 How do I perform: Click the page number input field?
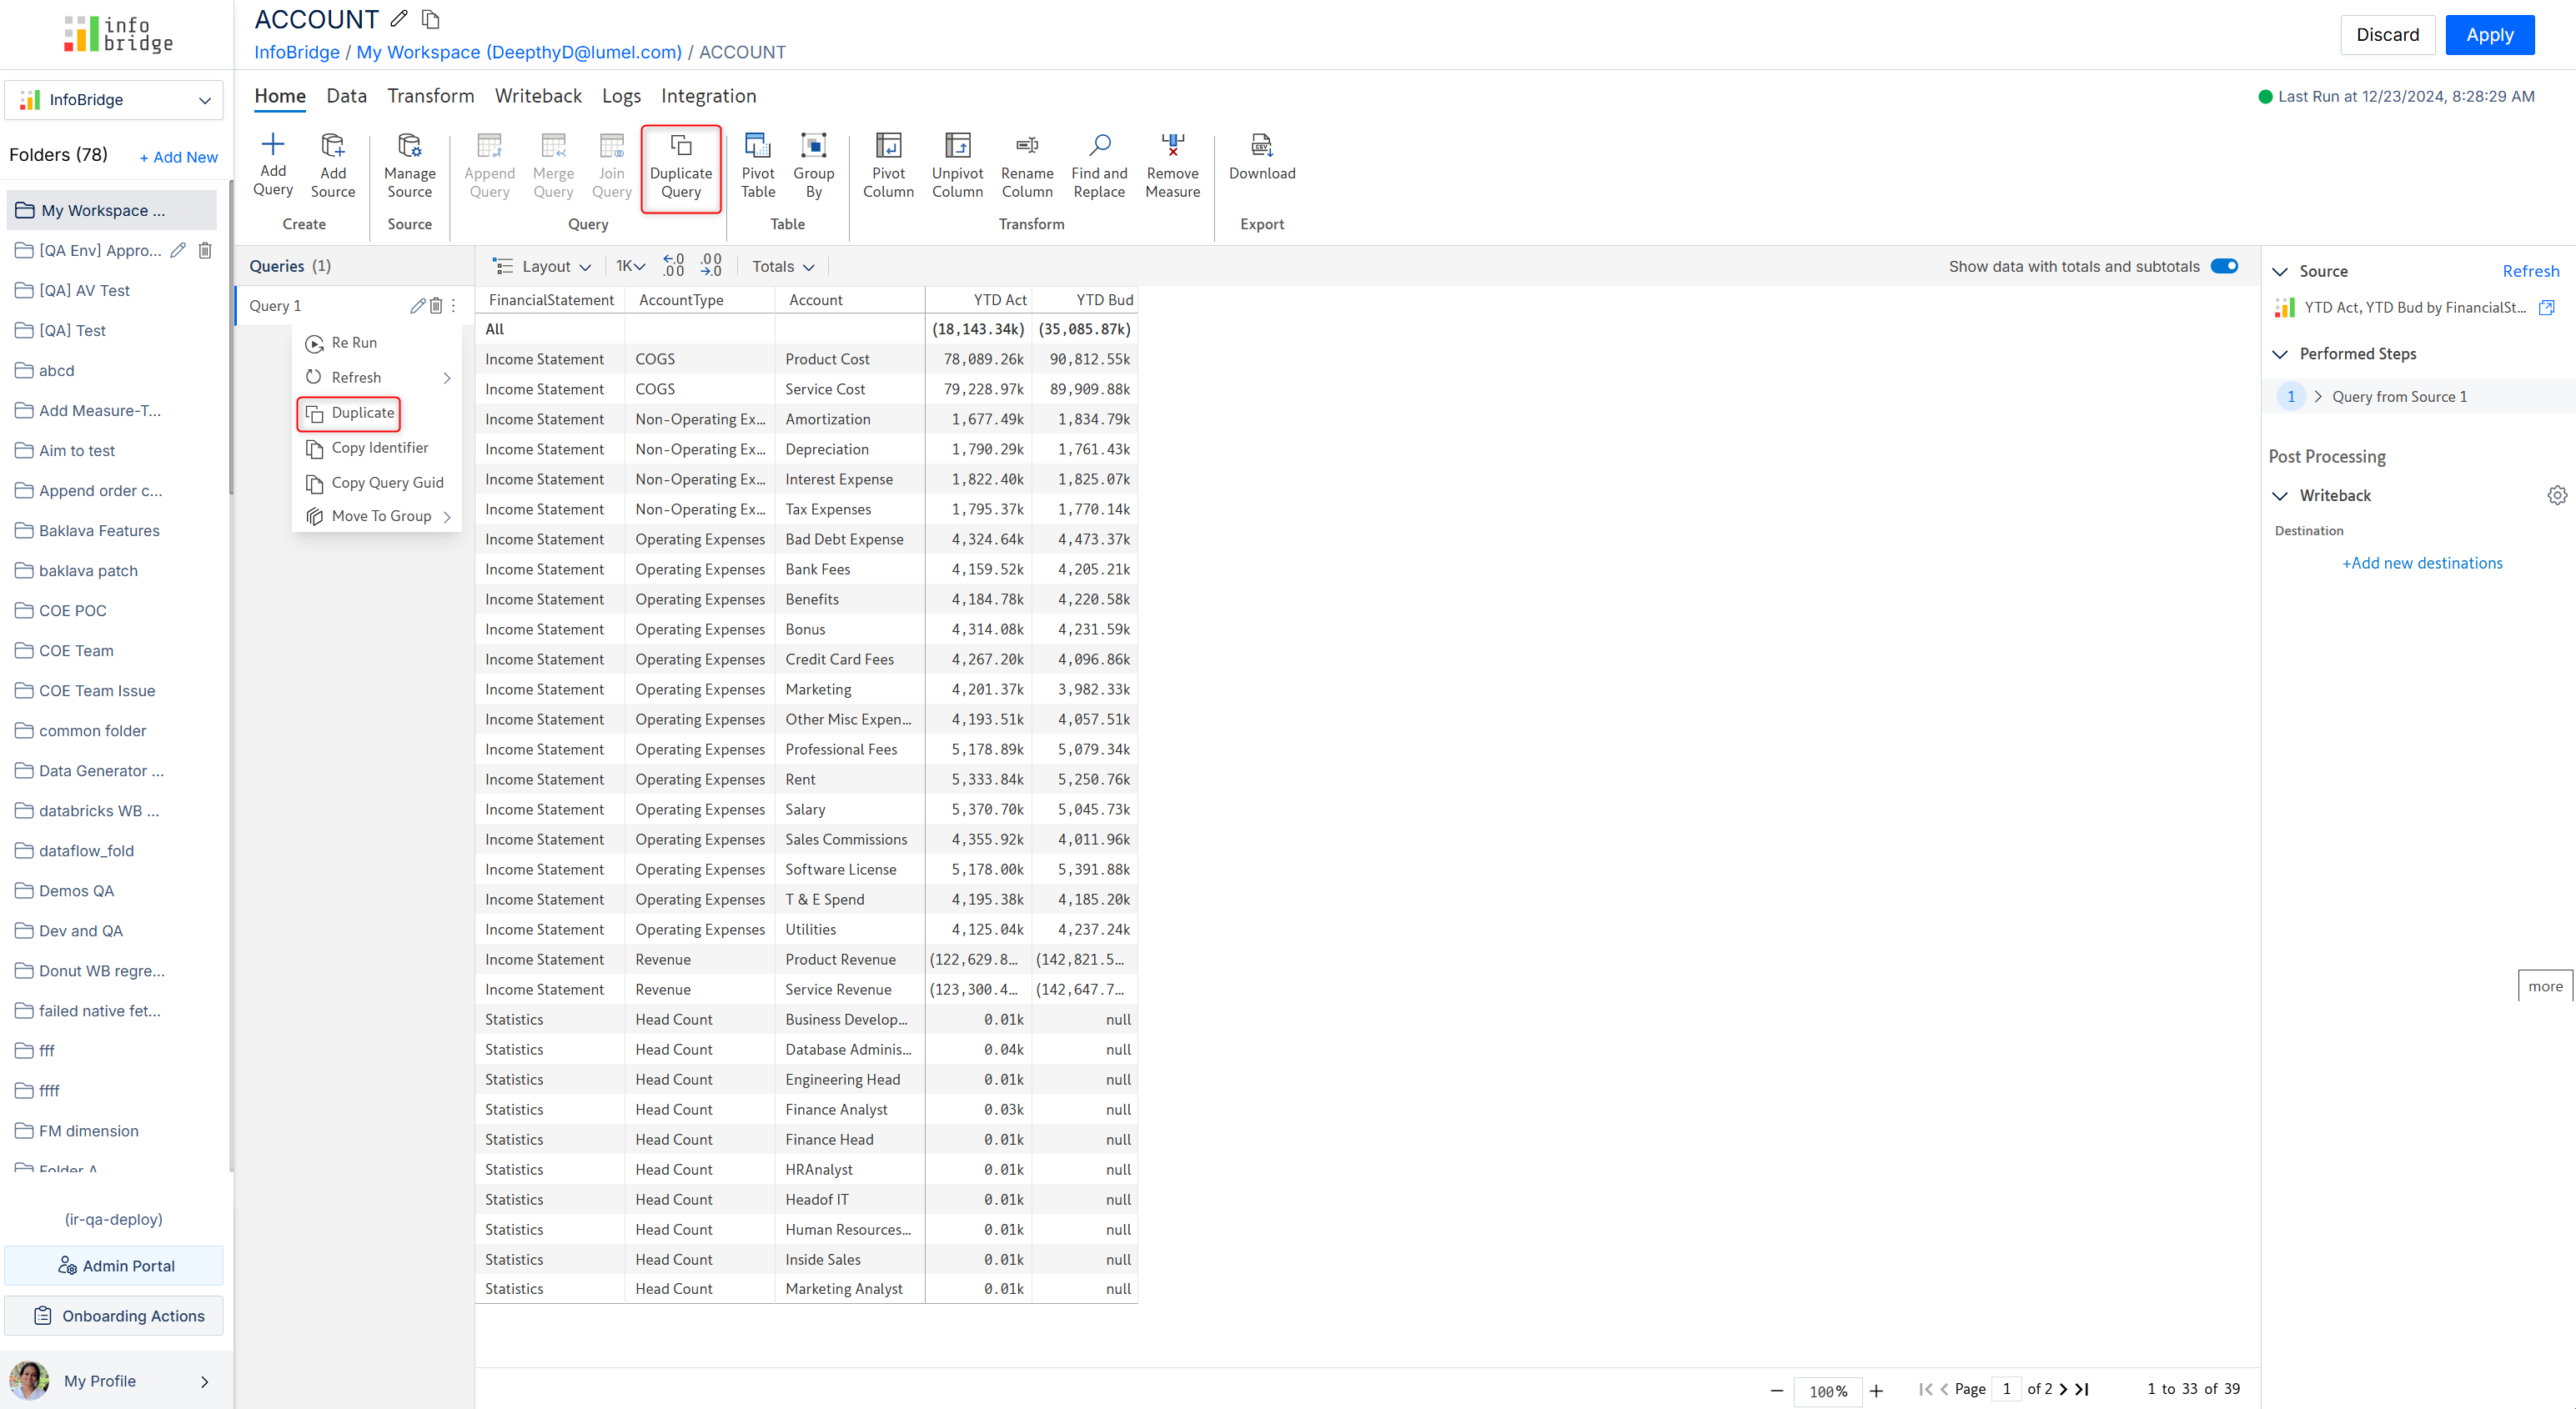coord(2006,1389)
